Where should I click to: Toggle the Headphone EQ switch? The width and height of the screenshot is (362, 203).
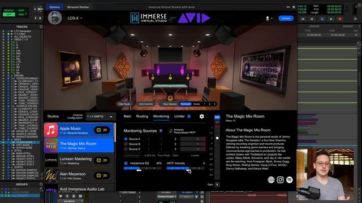pos(126,163)
